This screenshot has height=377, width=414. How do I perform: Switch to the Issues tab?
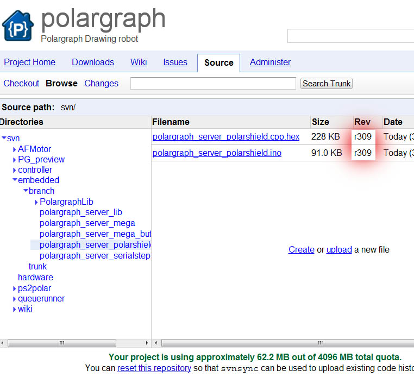[175, 62]
